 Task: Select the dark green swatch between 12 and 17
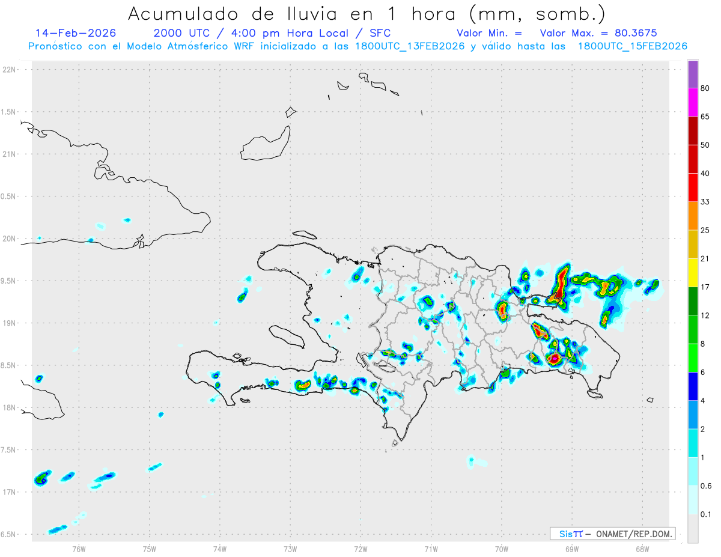(x=693, y=301)
